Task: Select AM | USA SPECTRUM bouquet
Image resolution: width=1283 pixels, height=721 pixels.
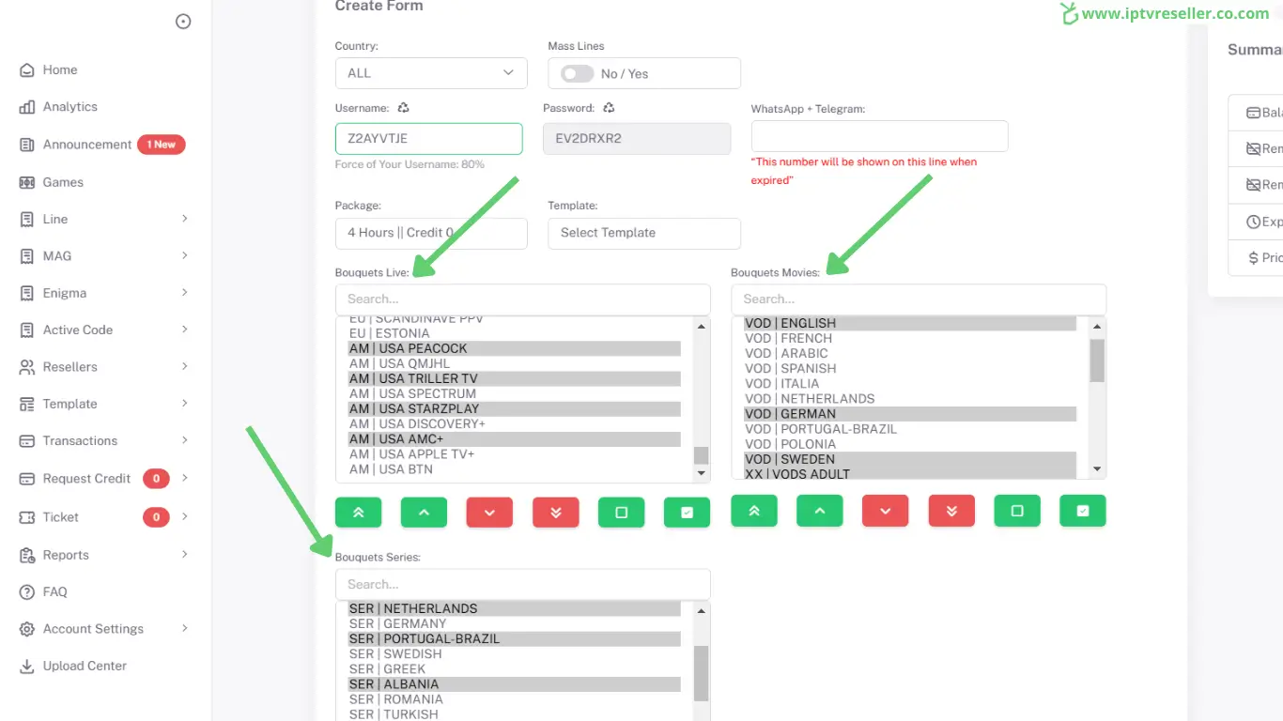Action: (x=412, y=393)
